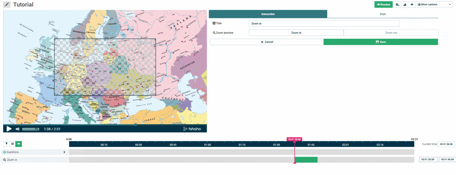Click the 01:00 mark on timeline ruler
Image resolution: width=456 pixels, height=175 pixels.
[x=207, y=145]
